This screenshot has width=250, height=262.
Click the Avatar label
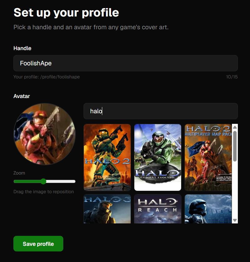22,96
